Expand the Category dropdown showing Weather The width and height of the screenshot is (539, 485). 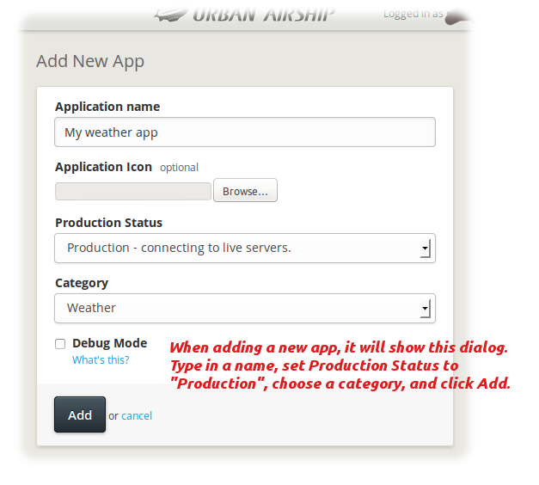pyautogui.click(x=245, y=309)
